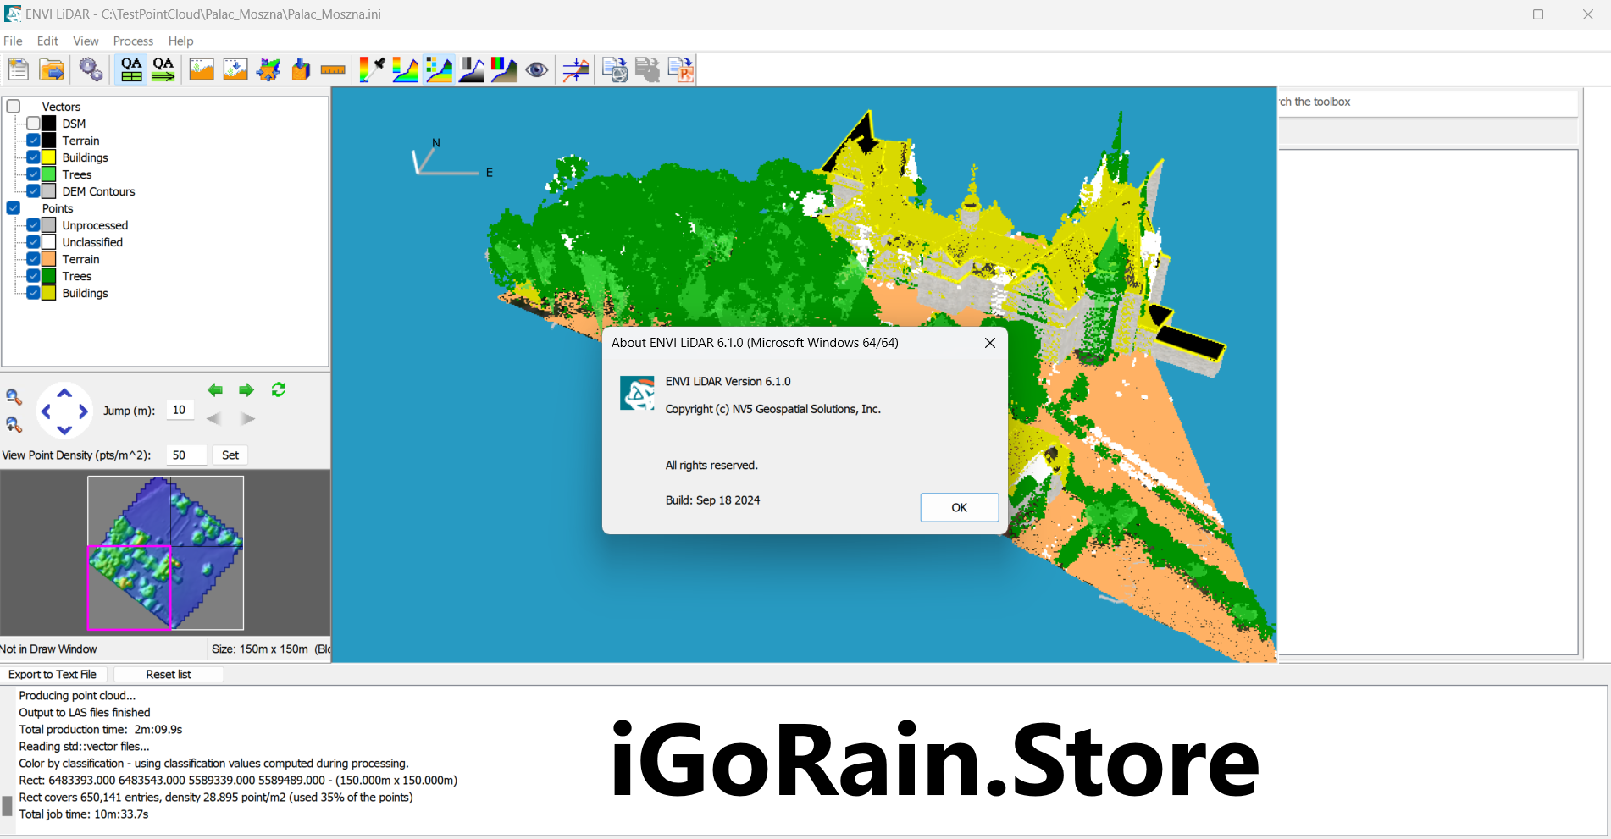Open the Preferences gears icon
The width and height of the screenshot is (1611, 839).
pyautogui.click(x=91, y=69)
